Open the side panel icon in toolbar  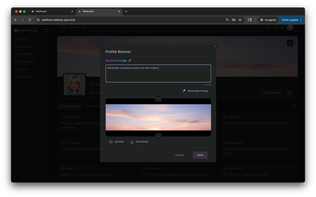pos(249,20)
